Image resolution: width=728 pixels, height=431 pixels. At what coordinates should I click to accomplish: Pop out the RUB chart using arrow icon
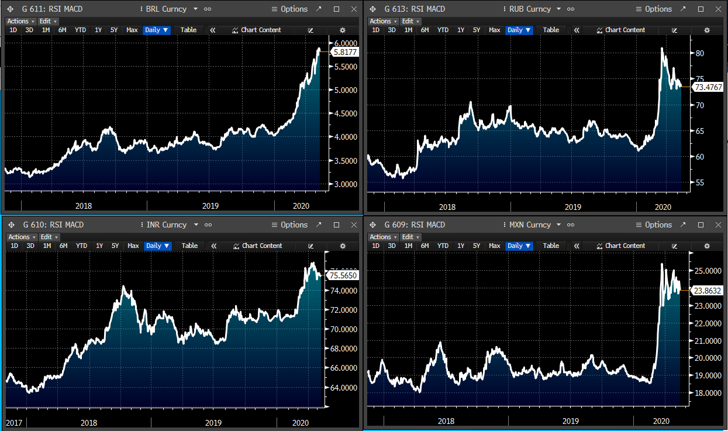682,9
